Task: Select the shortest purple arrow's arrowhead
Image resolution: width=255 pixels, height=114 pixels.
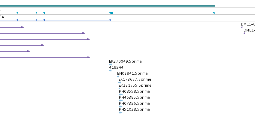Action: 22,27
